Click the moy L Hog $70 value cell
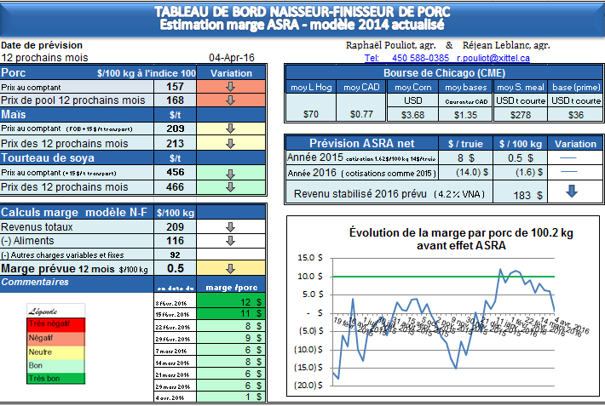The width and height of the screenshot is (605, 406). point(310,114)
